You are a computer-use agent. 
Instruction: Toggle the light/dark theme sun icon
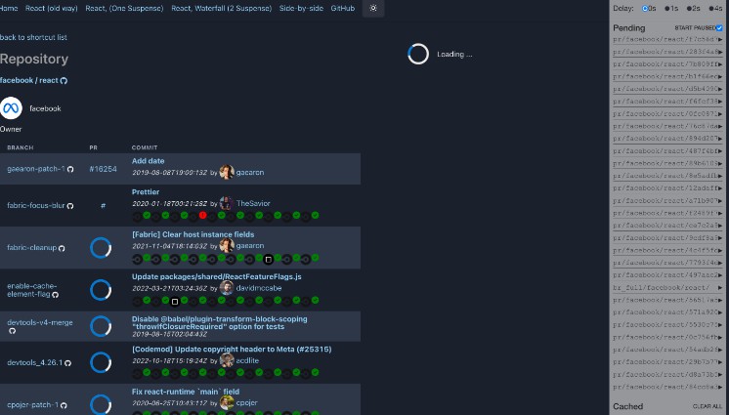point(373,8)
